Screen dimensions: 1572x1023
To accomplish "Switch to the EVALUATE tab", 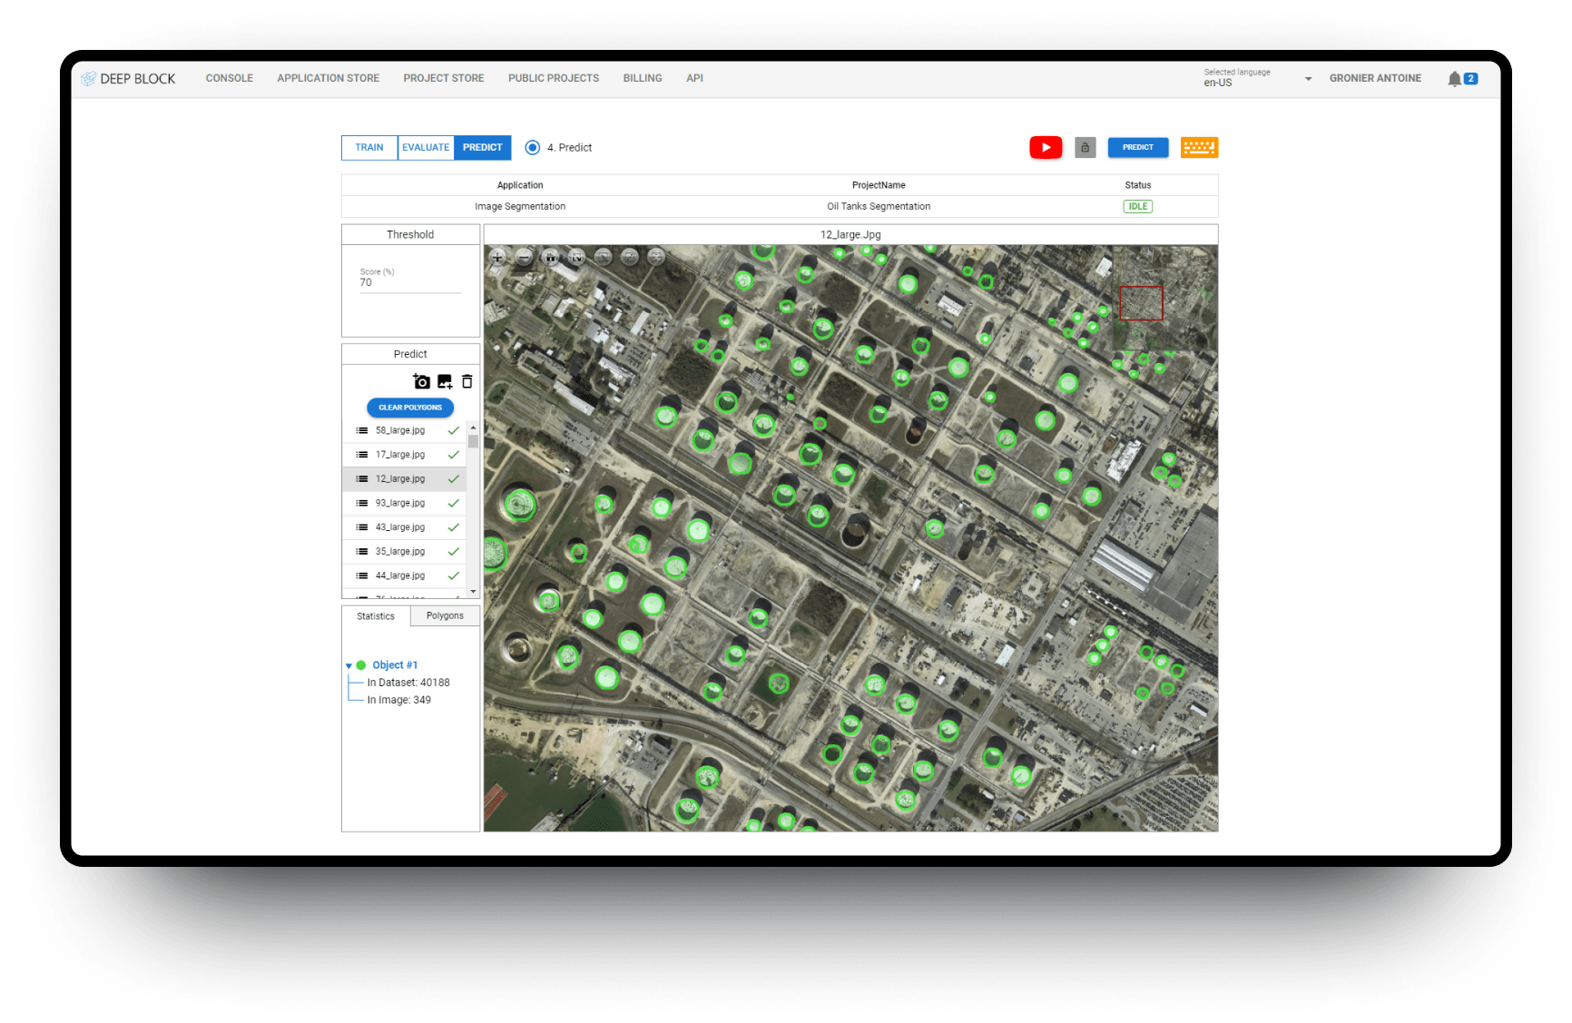I will click(426, 147).
